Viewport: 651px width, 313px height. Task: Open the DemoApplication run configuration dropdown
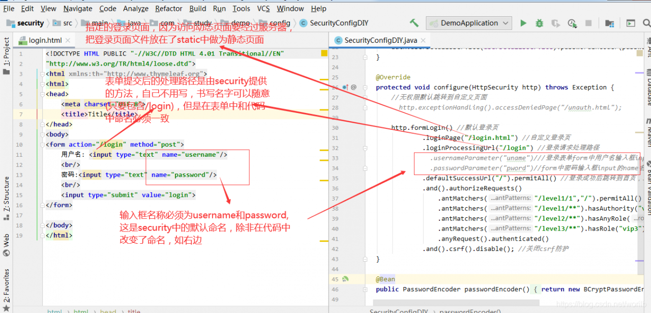click(469, 23)
